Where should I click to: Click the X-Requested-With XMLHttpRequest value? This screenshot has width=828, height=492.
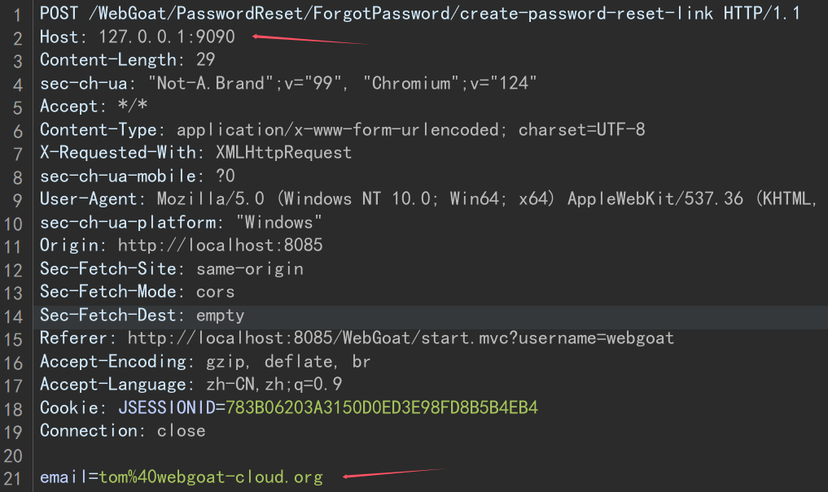tap(283, 152)
